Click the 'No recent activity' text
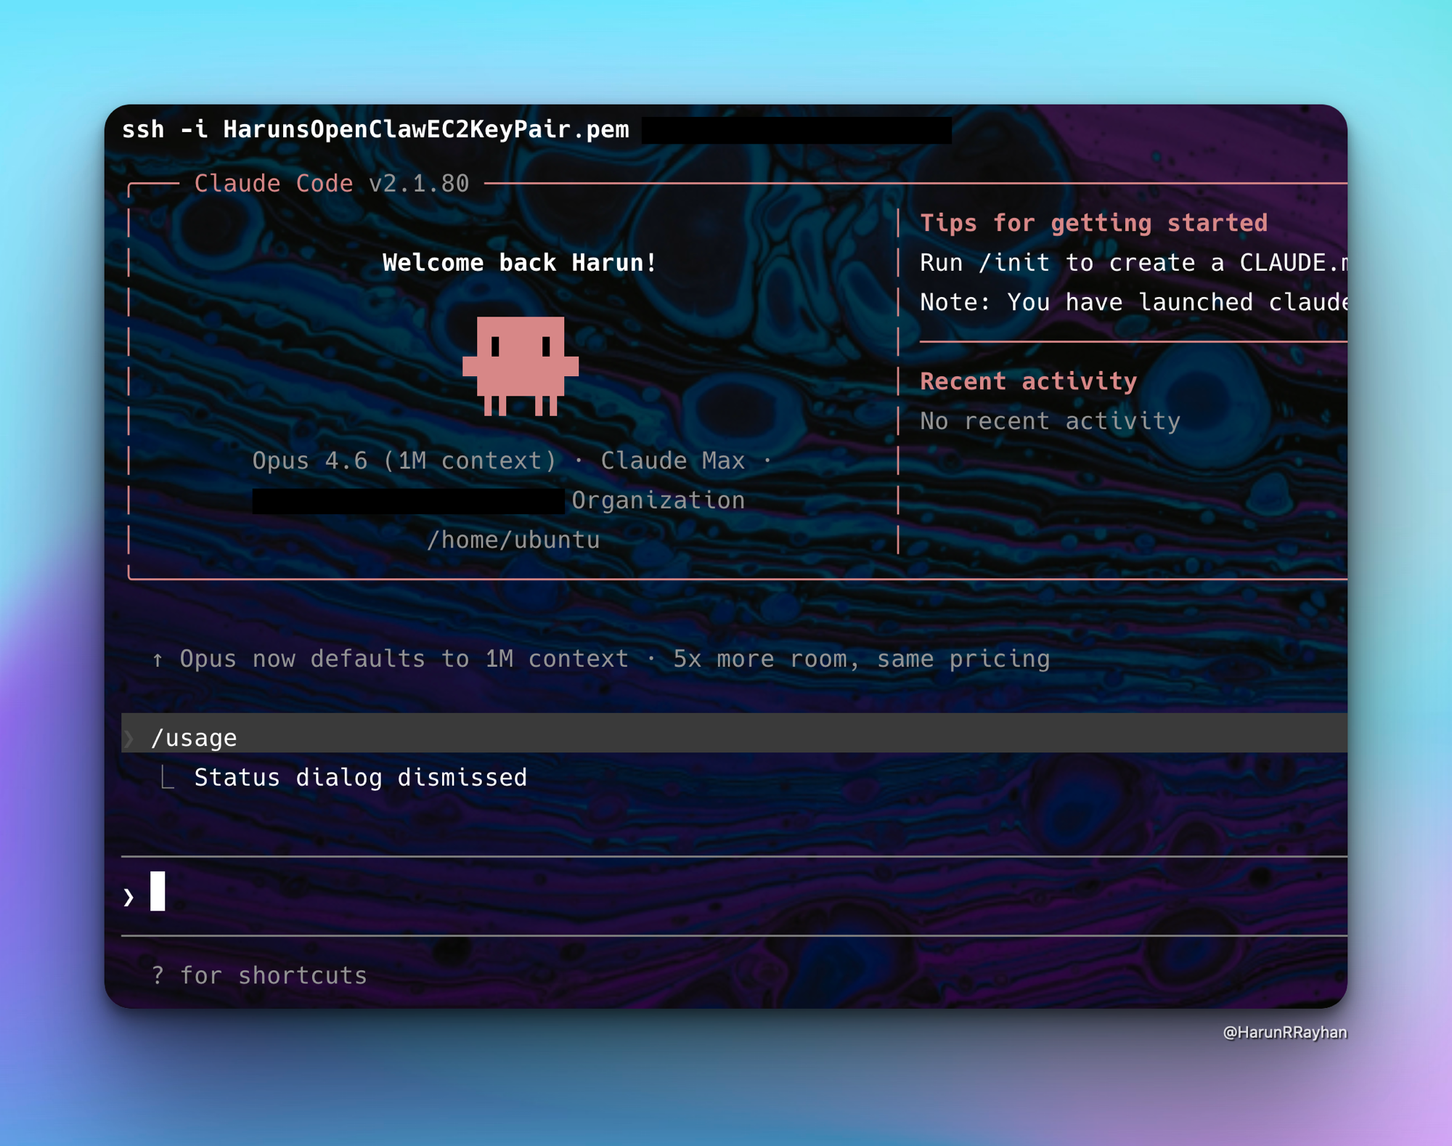 [1051, 421]
